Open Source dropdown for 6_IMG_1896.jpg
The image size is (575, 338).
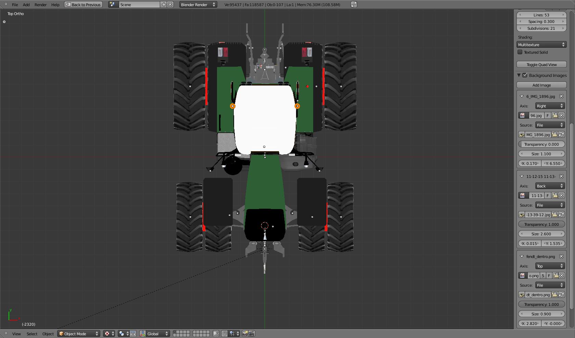[550, 125]
